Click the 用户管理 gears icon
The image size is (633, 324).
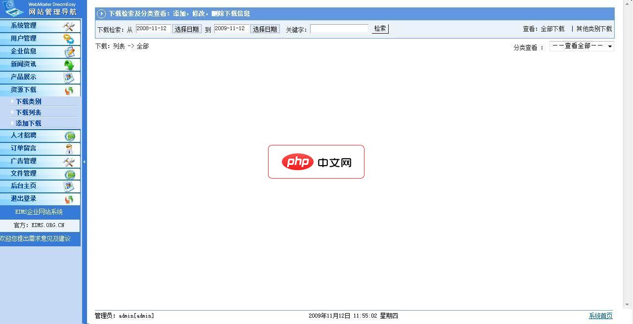pos(69,39)
